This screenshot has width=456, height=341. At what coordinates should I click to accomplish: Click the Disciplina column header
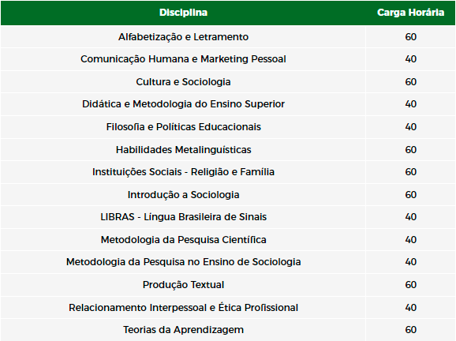coord(183,13)
